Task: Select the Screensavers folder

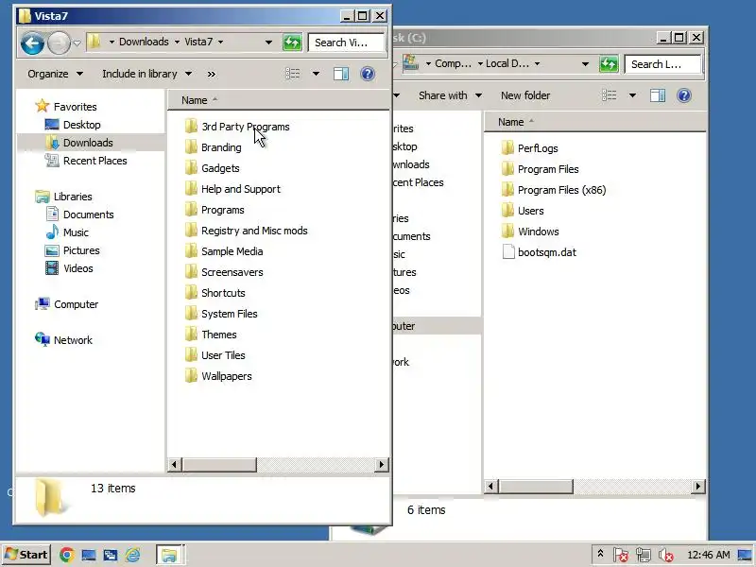Action: coord(224,272)
